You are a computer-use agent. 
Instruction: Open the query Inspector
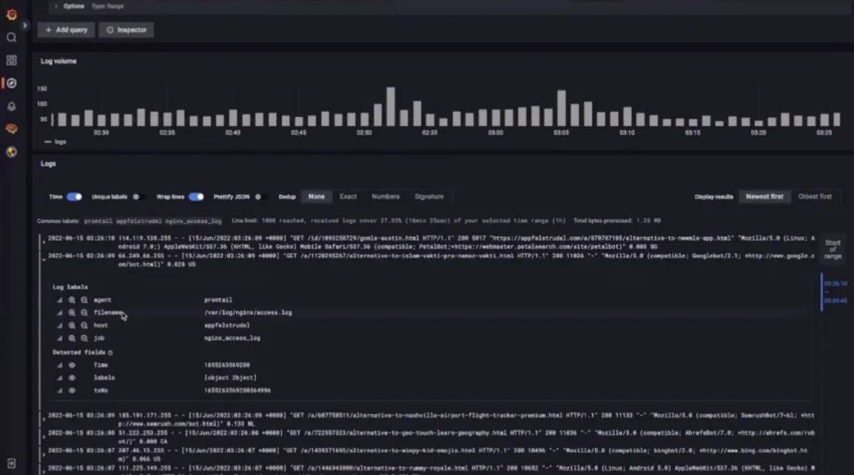[x=126, y=30]
